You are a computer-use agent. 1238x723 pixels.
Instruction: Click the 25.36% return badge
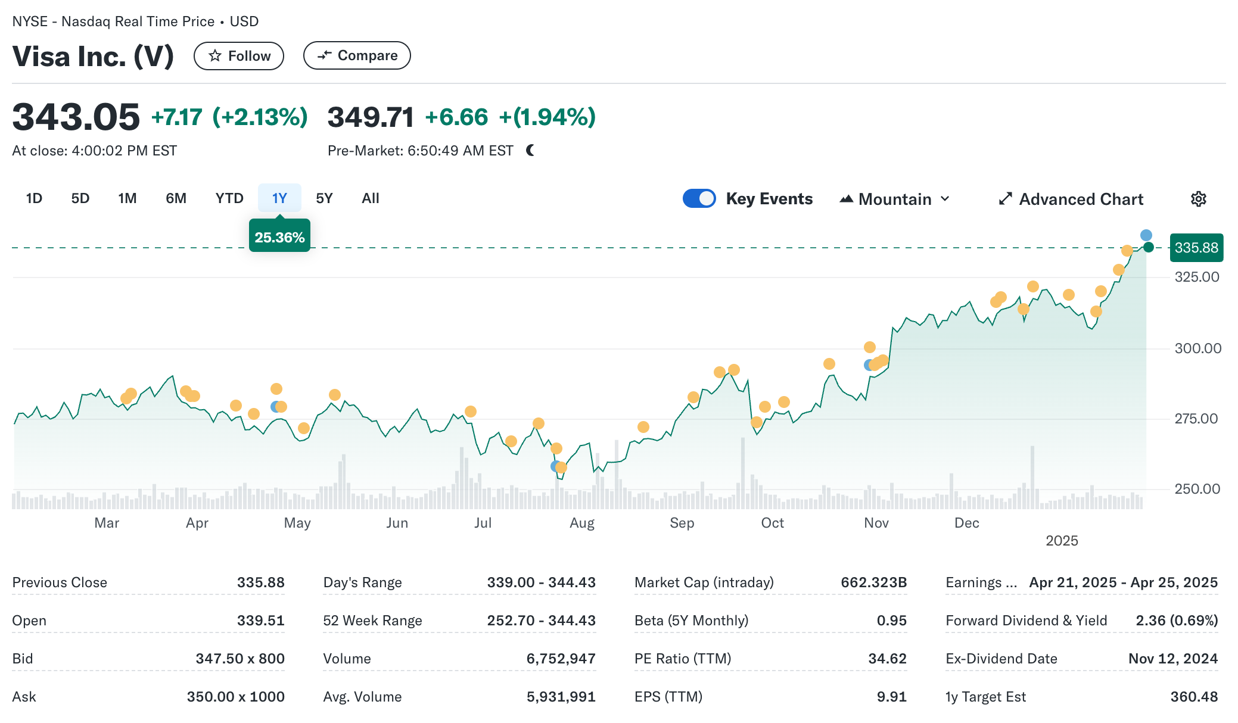pos(279,238)
